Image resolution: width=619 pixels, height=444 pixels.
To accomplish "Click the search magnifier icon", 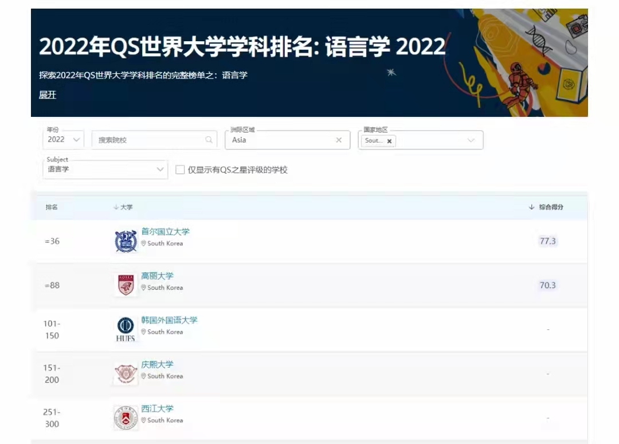I will [209, 140].
